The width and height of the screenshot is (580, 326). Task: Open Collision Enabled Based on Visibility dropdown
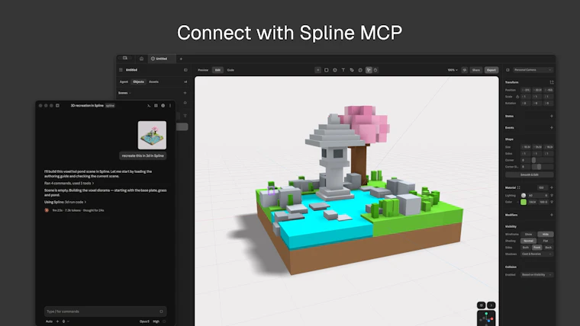pyautogui.click(x=536, y=275)
